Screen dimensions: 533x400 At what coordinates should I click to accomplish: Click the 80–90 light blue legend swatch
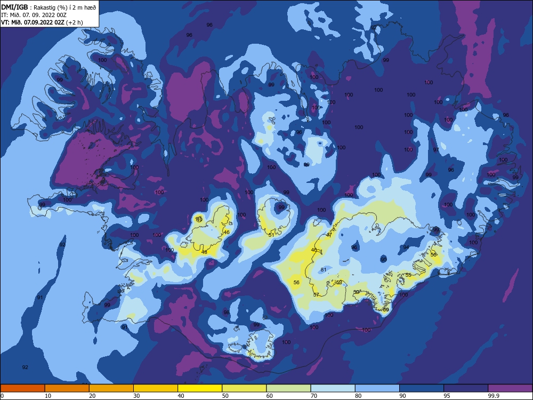377,388
